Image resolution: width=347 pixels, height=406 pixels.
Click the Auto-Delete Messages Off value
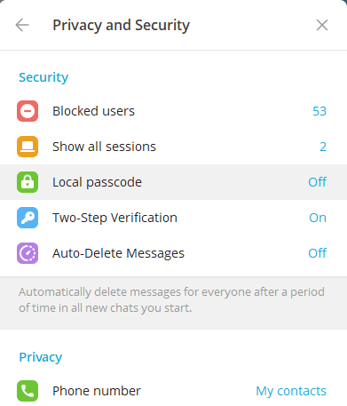tap(317, 253)
